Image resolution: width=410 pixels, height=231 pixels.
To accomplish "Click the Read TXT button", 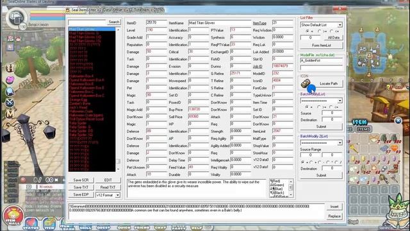I will [x=108, y=187].
